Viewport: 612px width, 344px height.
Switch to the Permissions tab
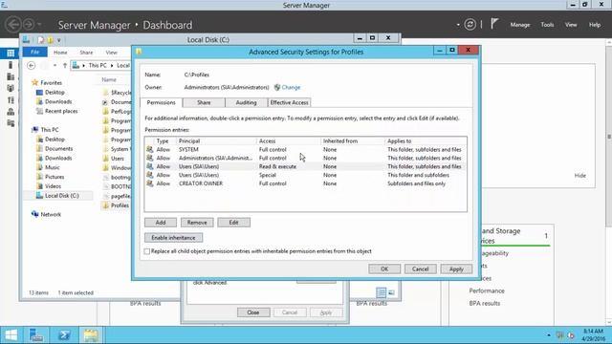(162, 102)
